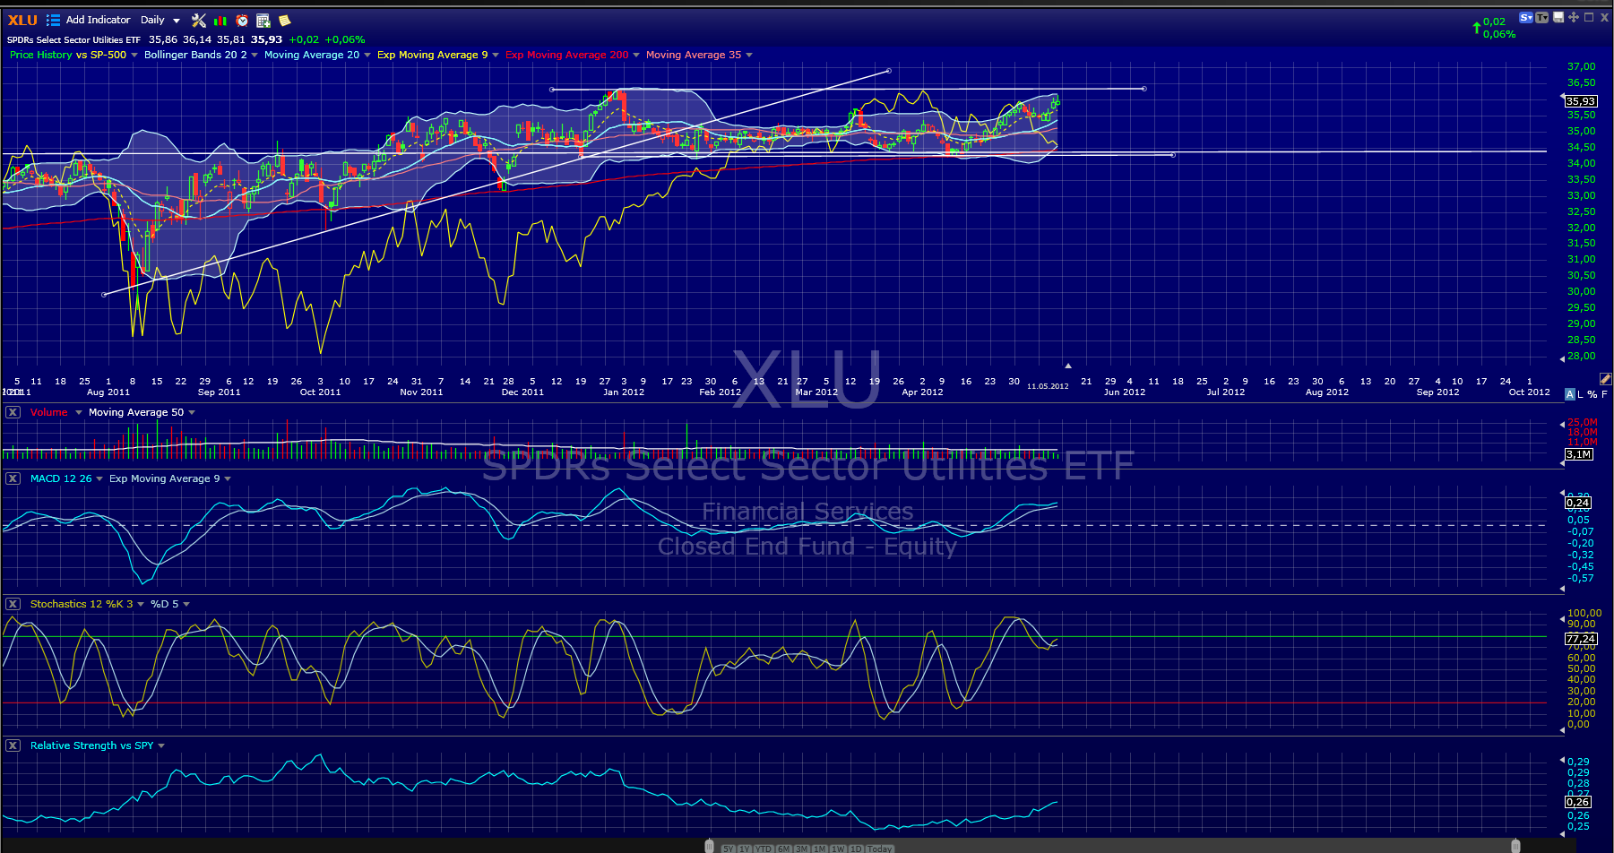1614x853 pixels.
Task: Open the chart list icon beside XLU
Action: [54, 20]
